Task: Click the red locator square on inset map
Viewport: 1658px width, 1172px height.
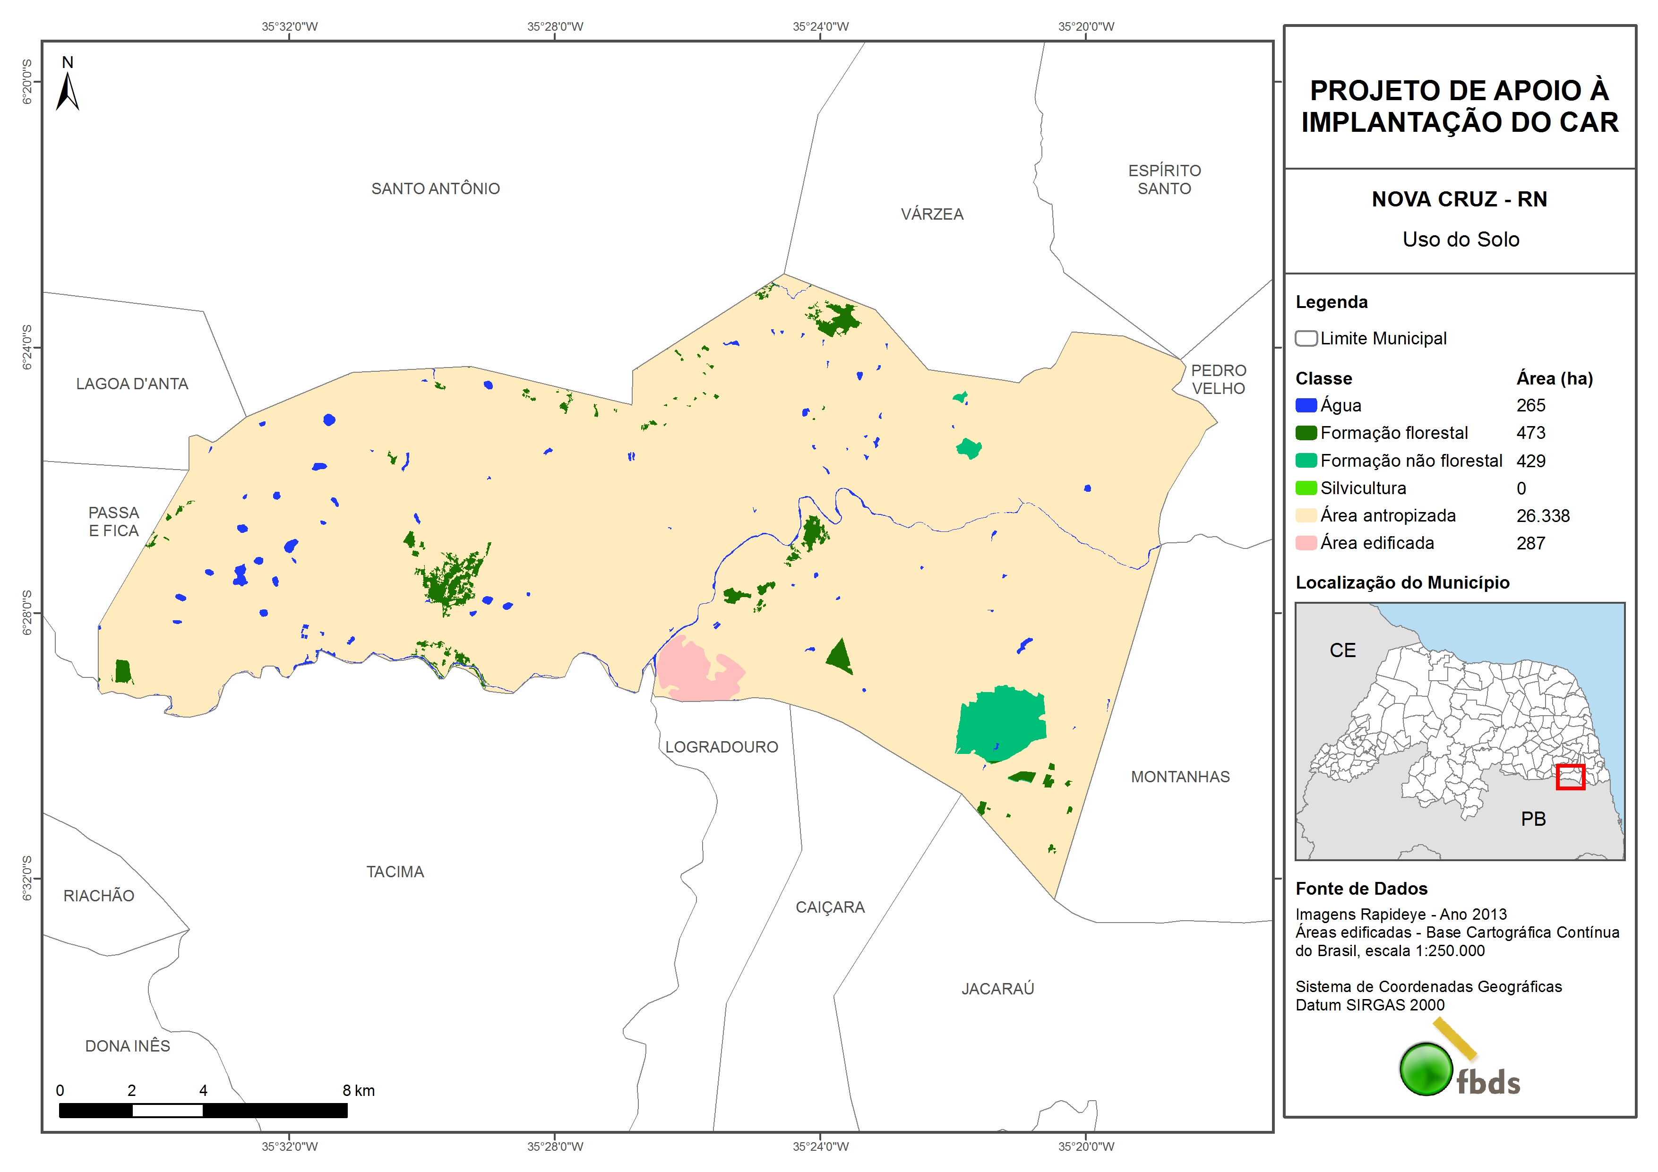Action: coord(1570,777)
